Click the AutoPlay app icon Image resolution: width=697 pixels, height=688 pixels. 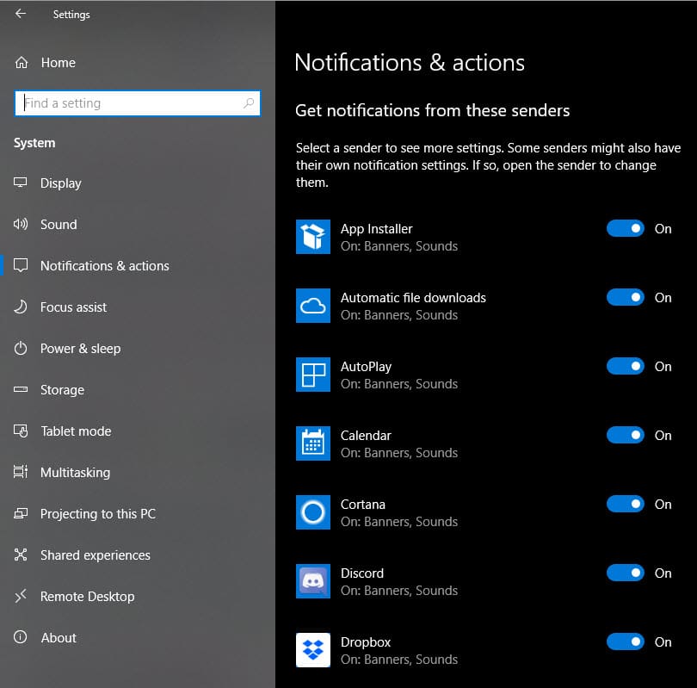click(313, 375)
